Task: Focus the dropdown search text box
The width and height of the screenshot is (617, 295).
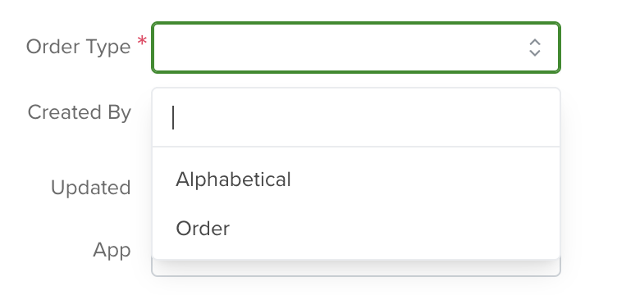Action: point(356,117)
